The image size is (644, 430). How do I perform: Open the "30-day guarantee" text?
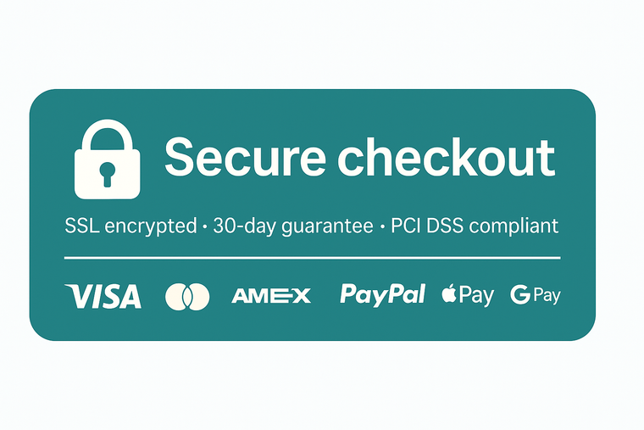click(x=293, y=226)
